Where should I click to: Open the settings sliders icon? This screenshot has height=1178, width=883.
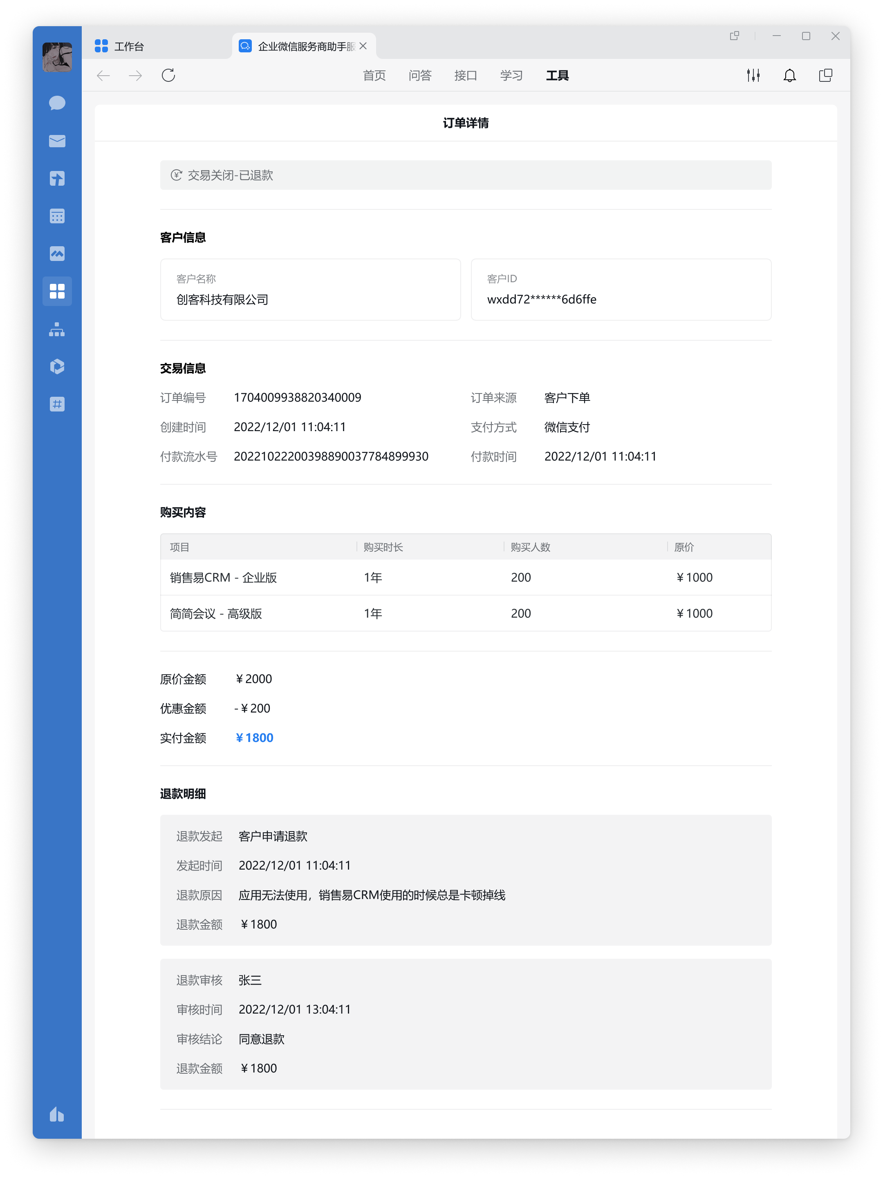coord(753,76)
